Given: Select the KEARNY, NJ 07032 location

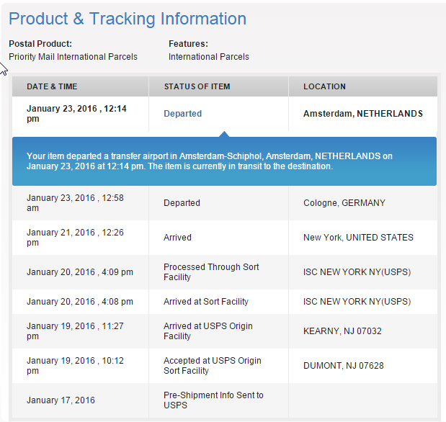Looking at the screenshot, I should pyautogui.click(x=342, y=331).
